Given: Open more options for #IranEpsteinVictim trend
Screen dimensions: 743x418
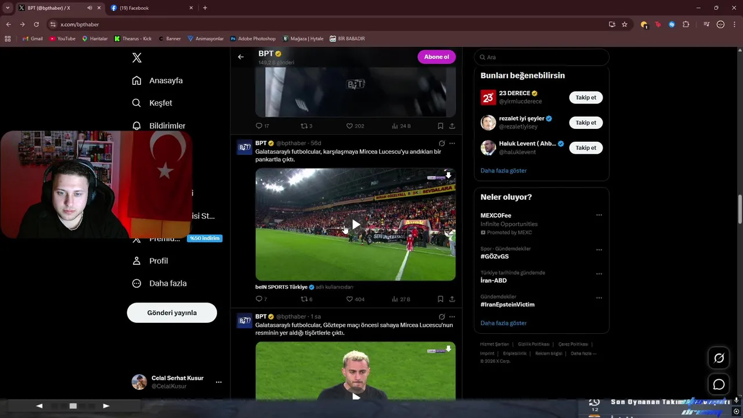Looking at the screenshot, I should (599, 297).
